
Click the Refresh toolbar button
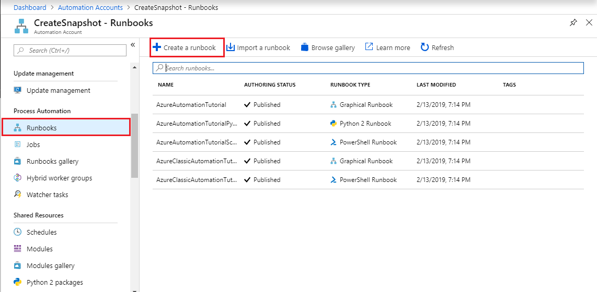click(x=437, y=47)
